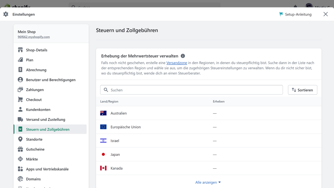Select the Japan tax region row

click(x=115, y=155)
